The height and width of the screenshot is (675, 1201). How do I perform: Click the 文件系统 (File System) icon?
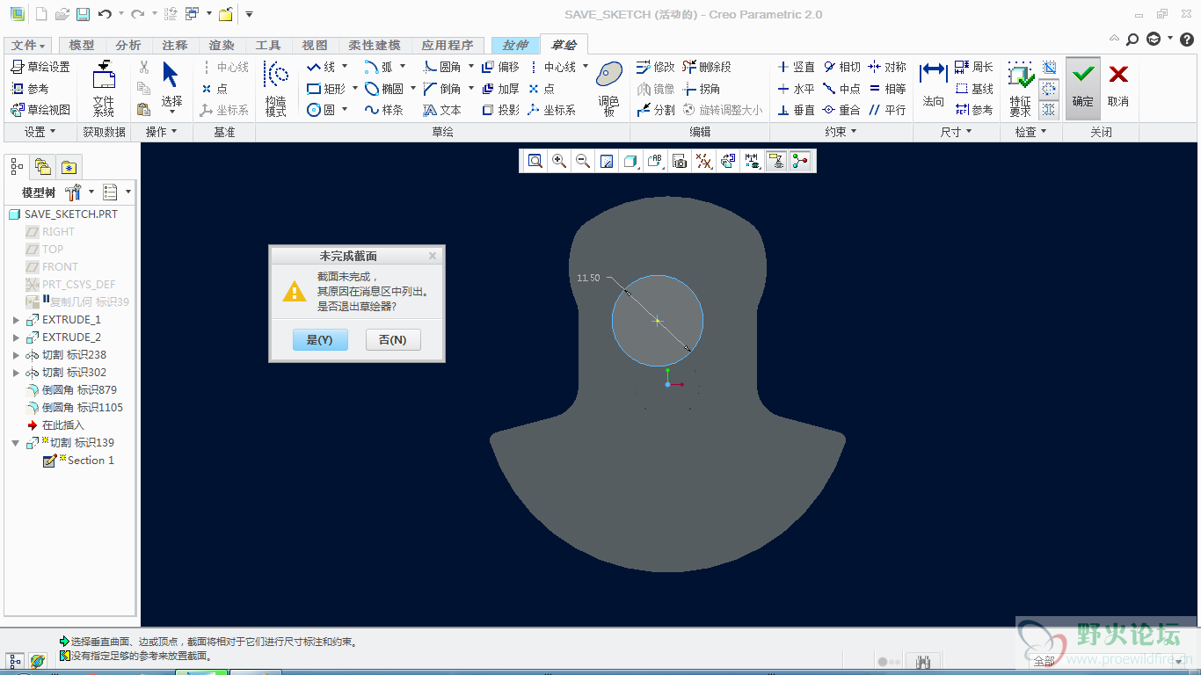[x=104, y=89]
